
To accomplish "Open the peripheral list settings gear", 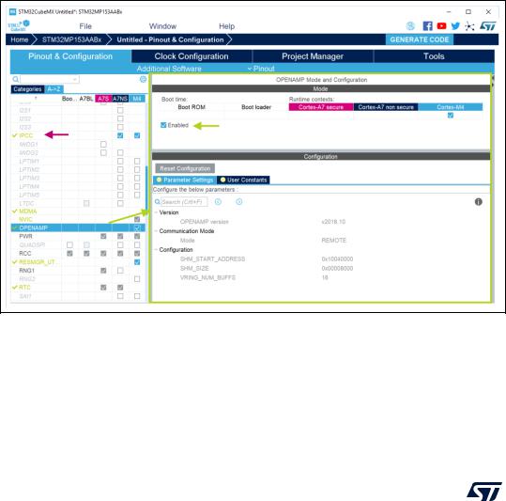I will click(x=143, y=79).
